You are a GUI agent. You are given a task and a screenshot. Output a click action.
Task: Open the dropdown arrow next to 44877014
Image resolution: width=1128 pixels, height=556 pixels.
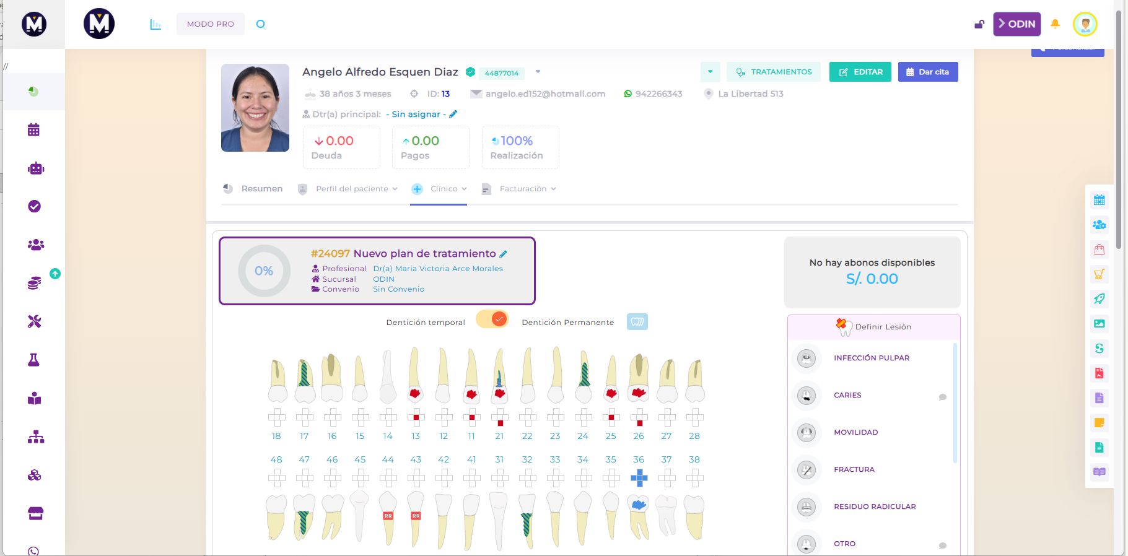tap(538, 72)
